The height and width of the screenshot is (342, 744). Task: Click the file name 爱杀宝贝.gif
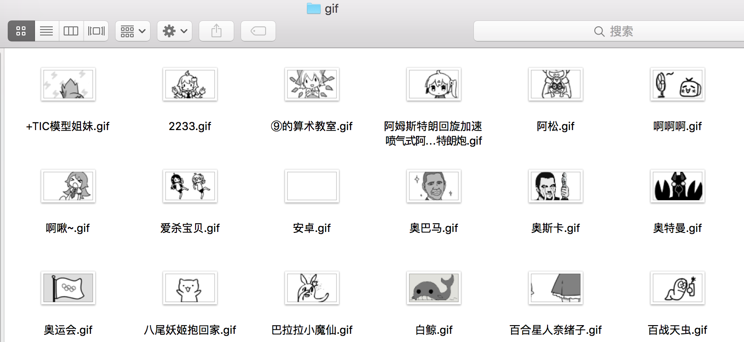tap(190, 228)
